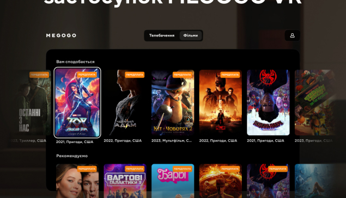Select the Останні з нас poster
This screenshot has height=198, width=346.
(32, 102)
